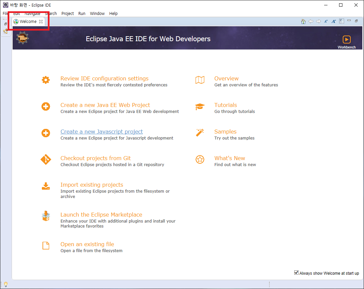Image resolution: width=364 pixels, height=289 pixels.
Task: Open the Samples link
Action: click(226, 132)
